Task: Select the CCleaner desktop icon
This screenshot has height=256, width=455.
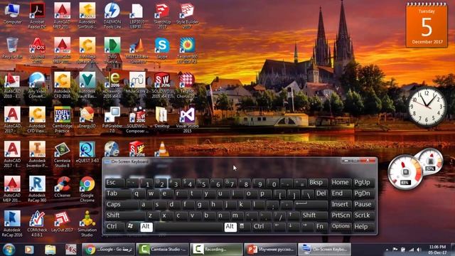Action: point(62,187)
